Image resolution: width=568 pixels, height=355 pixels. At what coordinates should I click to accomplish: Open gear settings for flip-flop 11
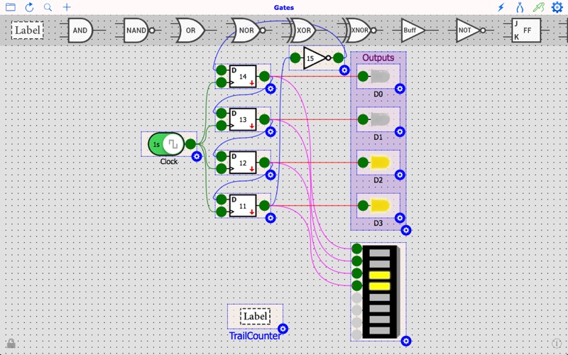271,218
